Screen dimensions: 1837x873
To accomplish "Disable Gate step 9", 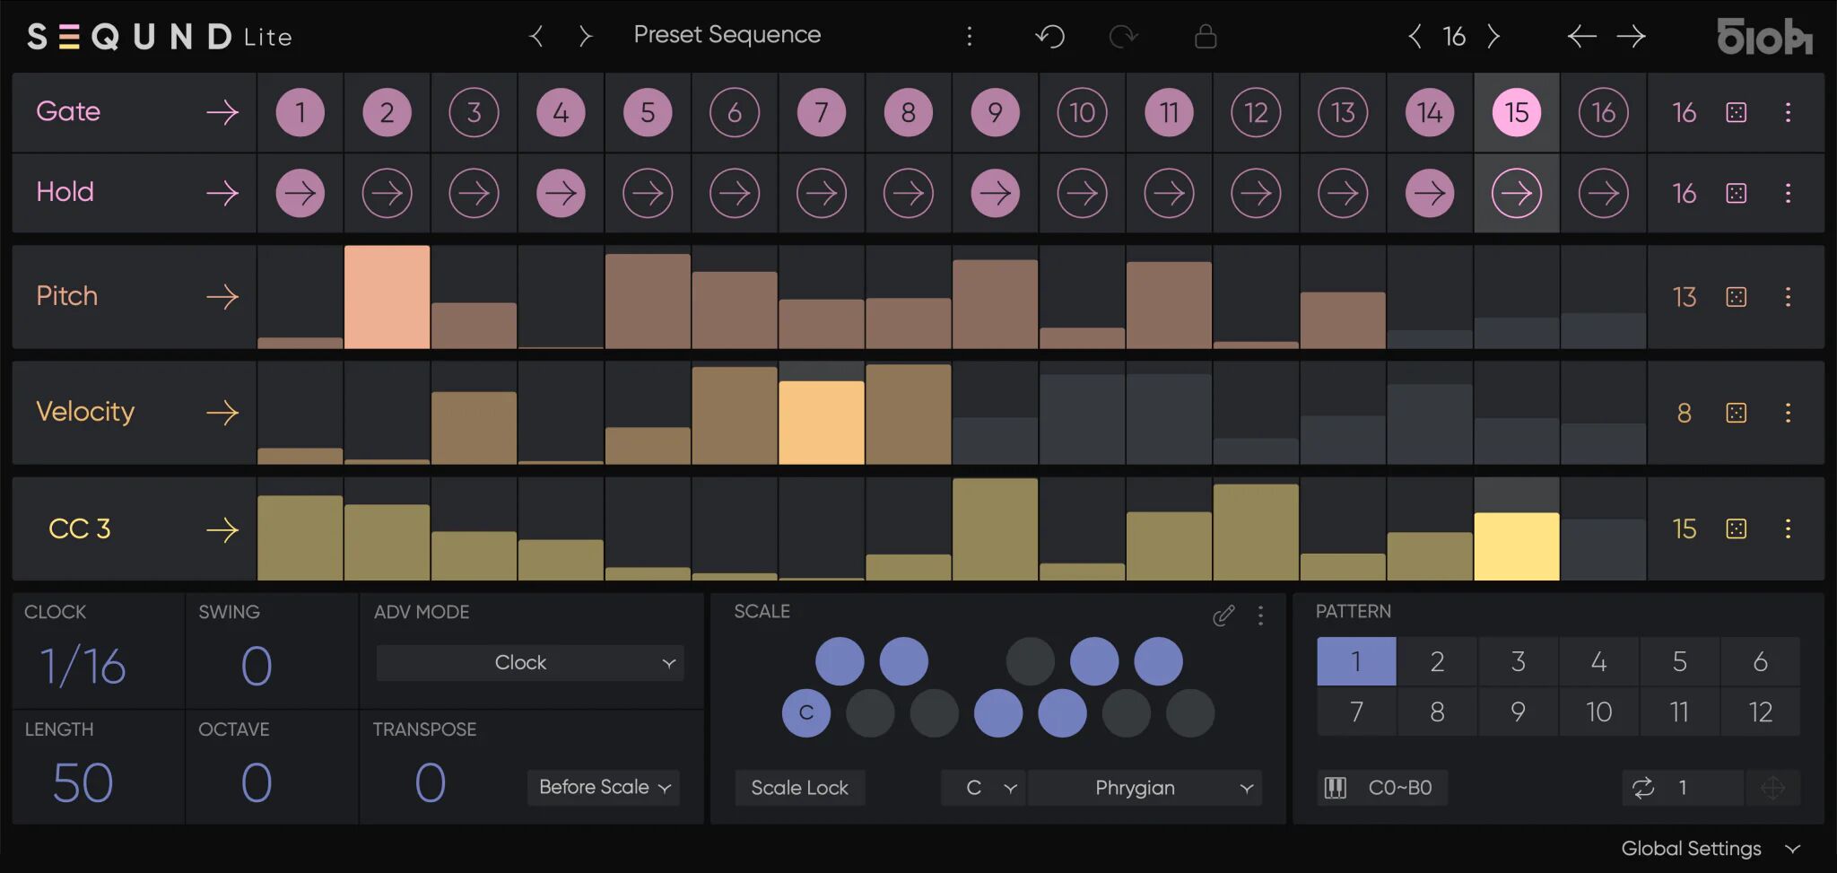I will [995, 112].
